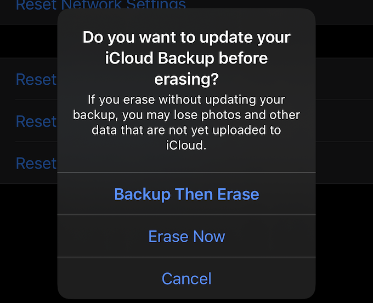Click "If you erase without updating your" line
The image size is (373, 303).
click(187, 100)
